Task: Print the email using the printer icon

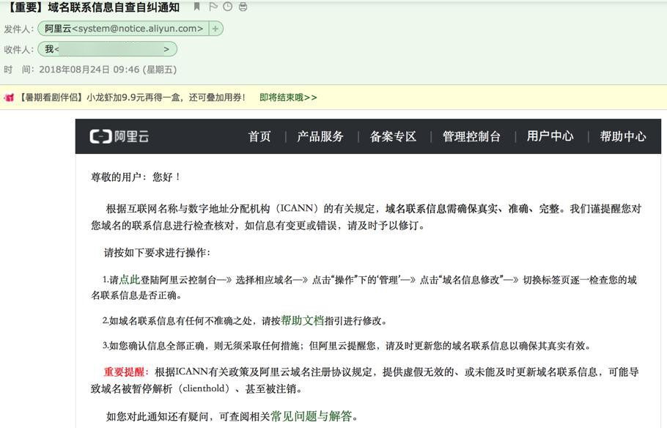Action: pyautogui.click(x=243, y=7)
